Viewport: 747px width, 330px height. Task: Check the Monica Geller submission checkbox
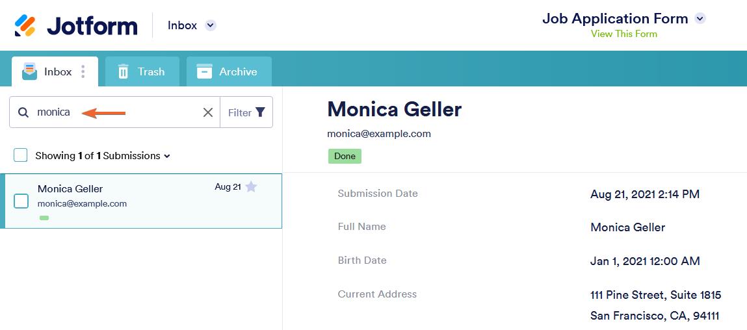pos(21,201)
